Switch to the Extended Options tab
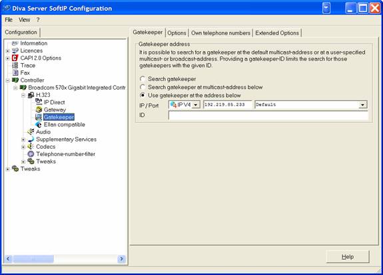383x275 pixels. [x=277, y=33]
